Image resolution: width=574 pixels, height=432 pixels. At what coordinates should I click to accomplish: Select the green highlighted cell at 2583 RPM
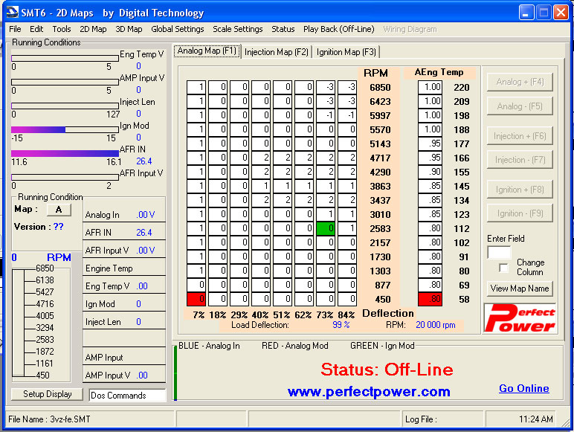click(x=326, y=228)
